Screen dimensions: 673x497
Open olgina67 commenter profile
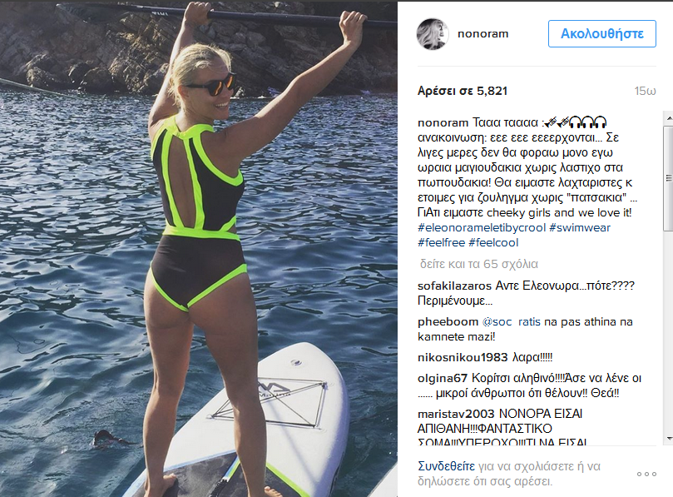coord(442,379)
